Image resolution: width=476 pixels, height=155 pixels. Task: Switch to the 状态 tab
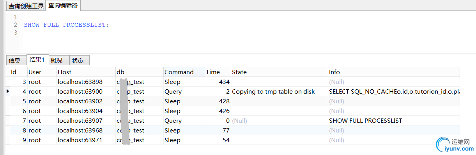[x=78, y=60]
